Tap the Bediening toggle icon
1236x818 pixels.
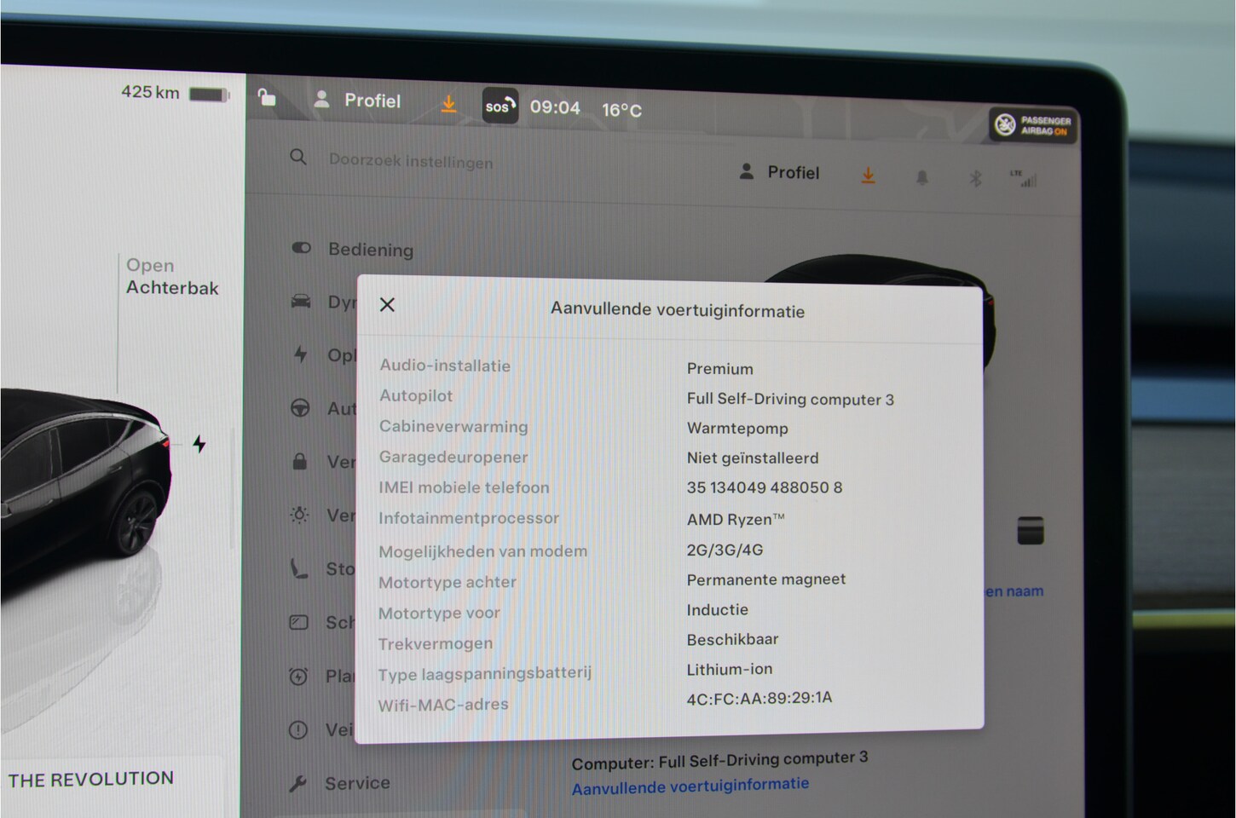(301, 247)
